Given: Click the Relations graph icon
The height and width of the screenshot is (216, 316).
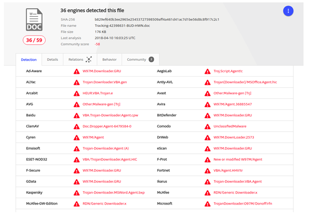Looking at the screenshot, I should point(89,59).
